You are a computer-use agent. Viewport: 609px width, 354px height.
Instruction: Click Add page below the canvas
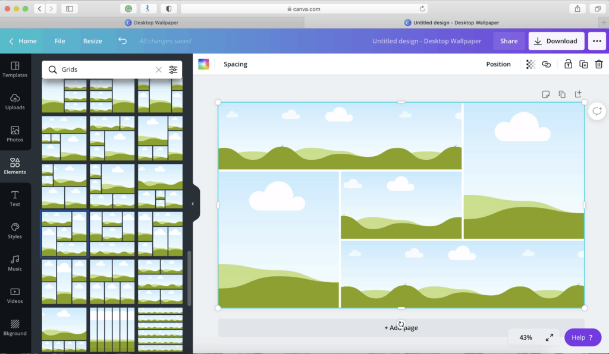[401, 328]
